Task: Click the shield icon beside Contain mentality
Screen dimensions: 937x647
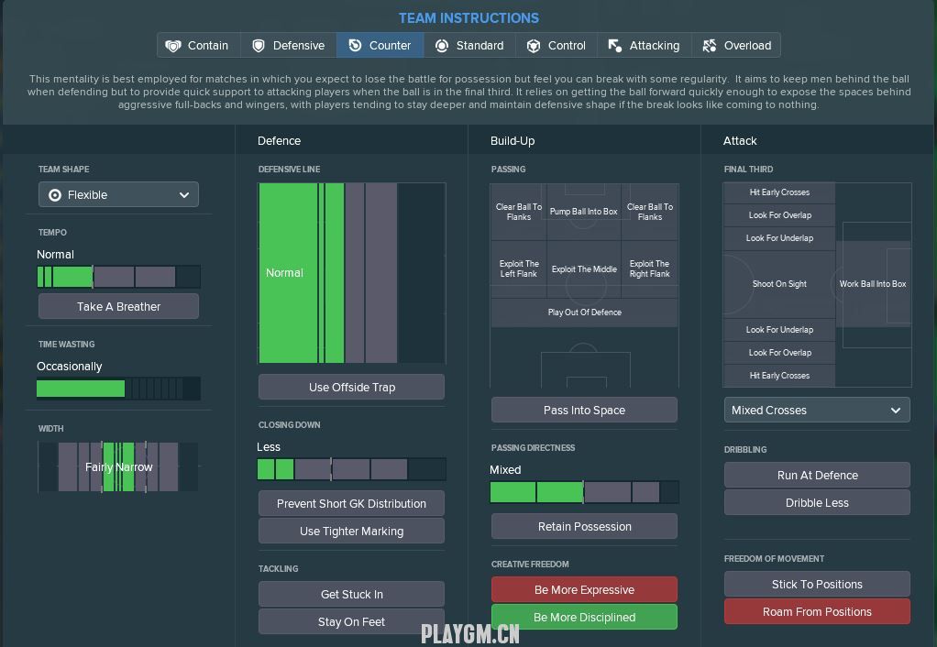Action: [x=172, y=46]
